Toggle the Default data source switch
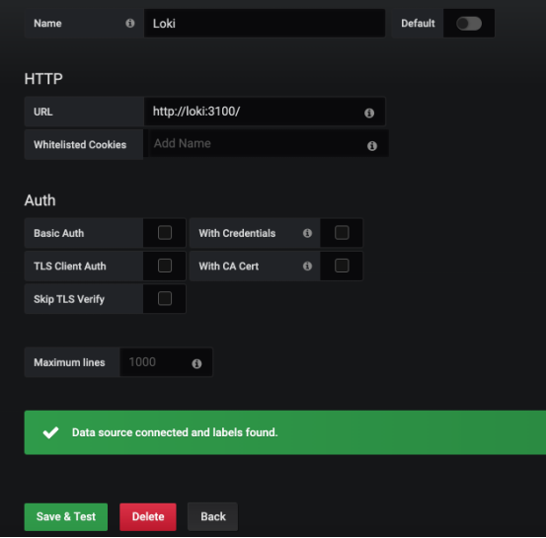 tap(469, 24)
